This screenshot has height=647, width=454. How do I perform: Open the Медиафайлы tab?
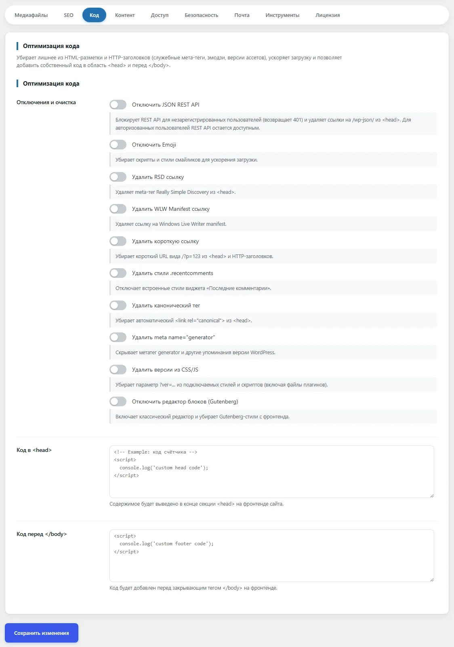point(31,15)
